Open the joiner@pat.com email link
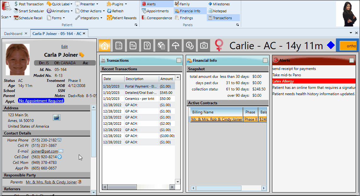This screenshot has height=196, width=360. click(x=44, y=151)
